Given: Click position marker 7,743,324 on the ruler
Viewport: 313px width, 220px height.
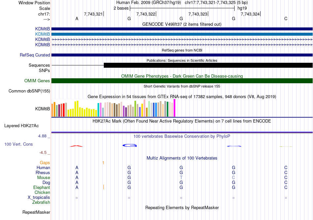Looking at the screenshot, I should pyautogui.click(x=250, y=14).
